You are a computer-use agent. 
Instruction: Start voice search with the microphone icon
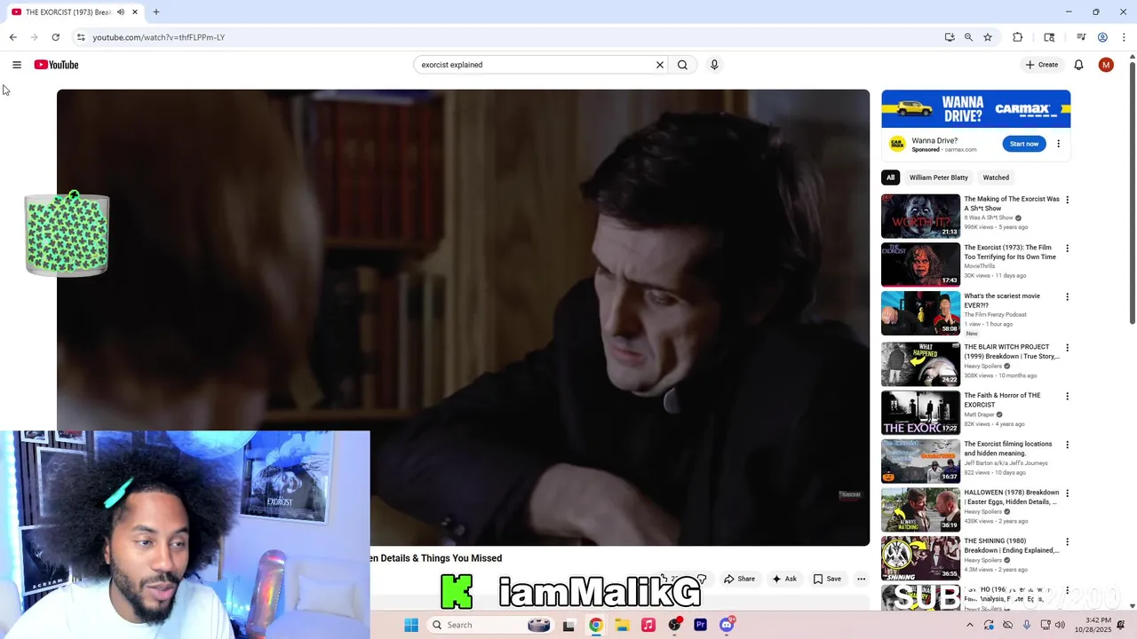[x=714, y=65]
